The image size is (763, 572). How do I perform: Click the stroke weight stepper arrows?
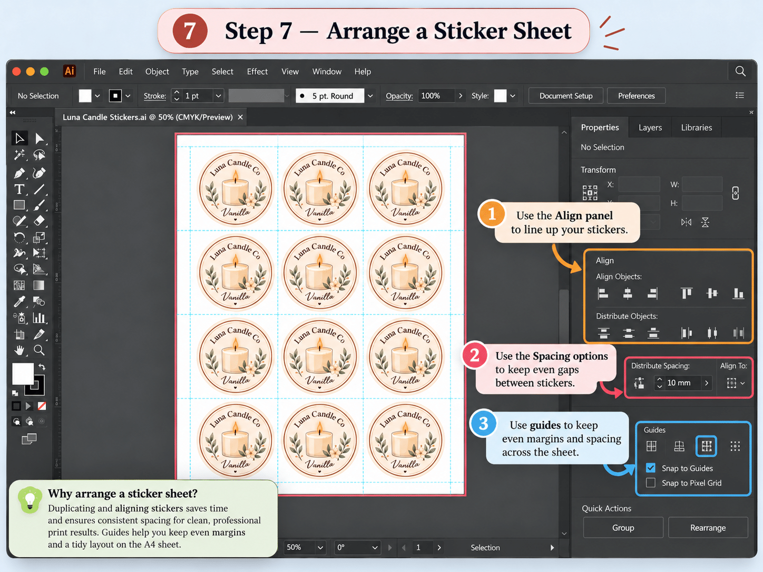[x=177, y=96]
